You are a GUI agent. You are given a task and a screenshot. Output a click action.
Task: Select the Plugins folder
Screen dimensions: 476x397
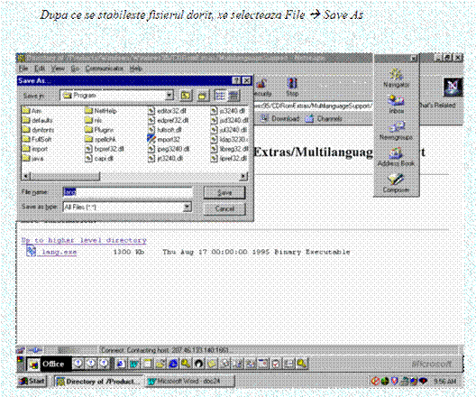pos(99,130)
